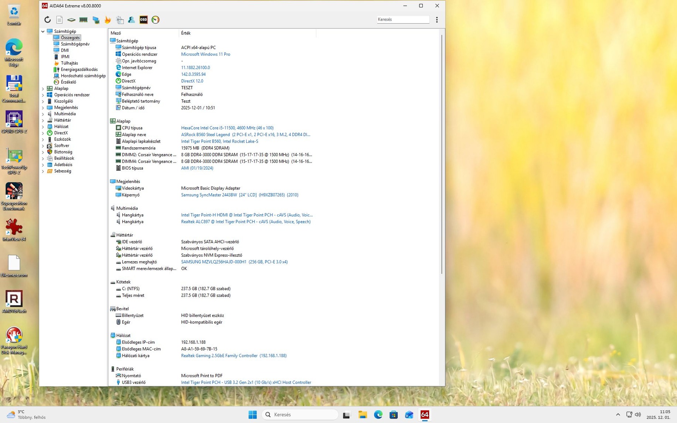
Task: Open the three-dot menu in AIDA64
Action: pyautogui.click(x=437, y=20)
